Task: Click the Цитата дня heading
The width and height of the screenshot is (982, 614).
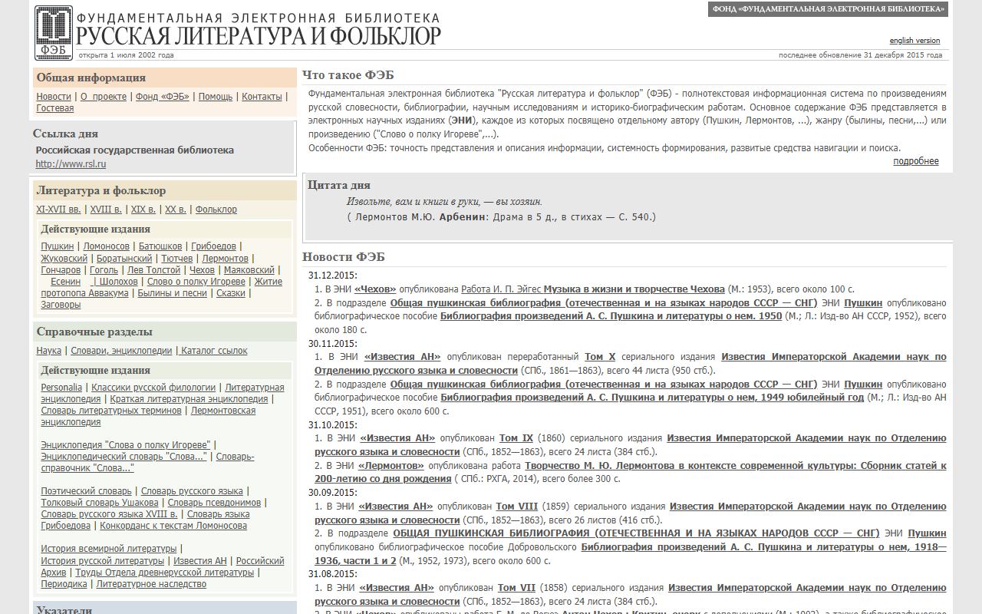Action: (339, 185)
